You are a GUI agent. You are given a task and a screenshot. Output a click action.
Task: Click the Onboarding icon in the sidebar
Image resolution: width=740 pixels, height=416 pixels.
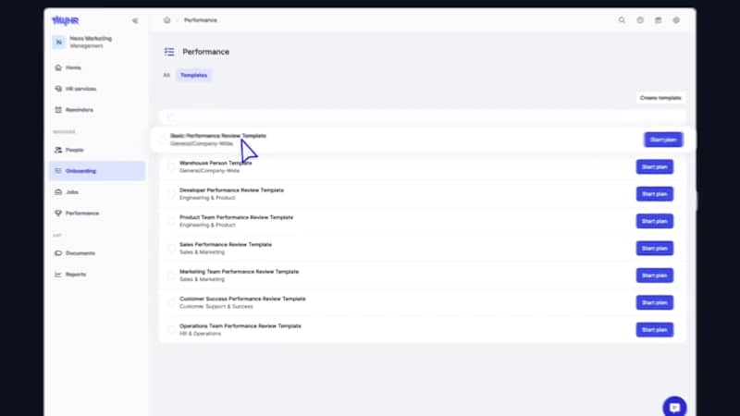(x=58, y=171)
